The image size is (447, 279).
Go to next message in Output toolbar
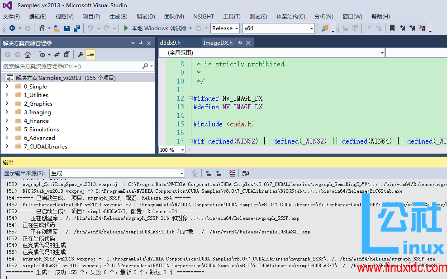(x=219, y=173)
